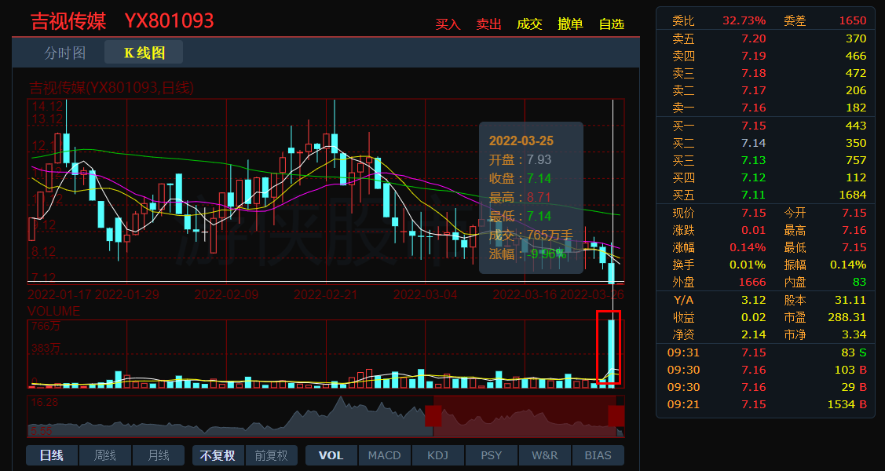The image size is (885, 471).
Task: Grab the left range slider handle
Action: coord(433,416)
